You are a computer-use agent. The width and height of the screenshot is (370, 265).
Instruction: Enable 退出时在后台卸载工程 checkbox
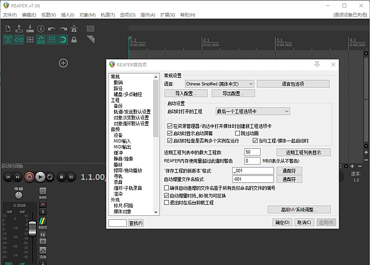click(166, 203)
